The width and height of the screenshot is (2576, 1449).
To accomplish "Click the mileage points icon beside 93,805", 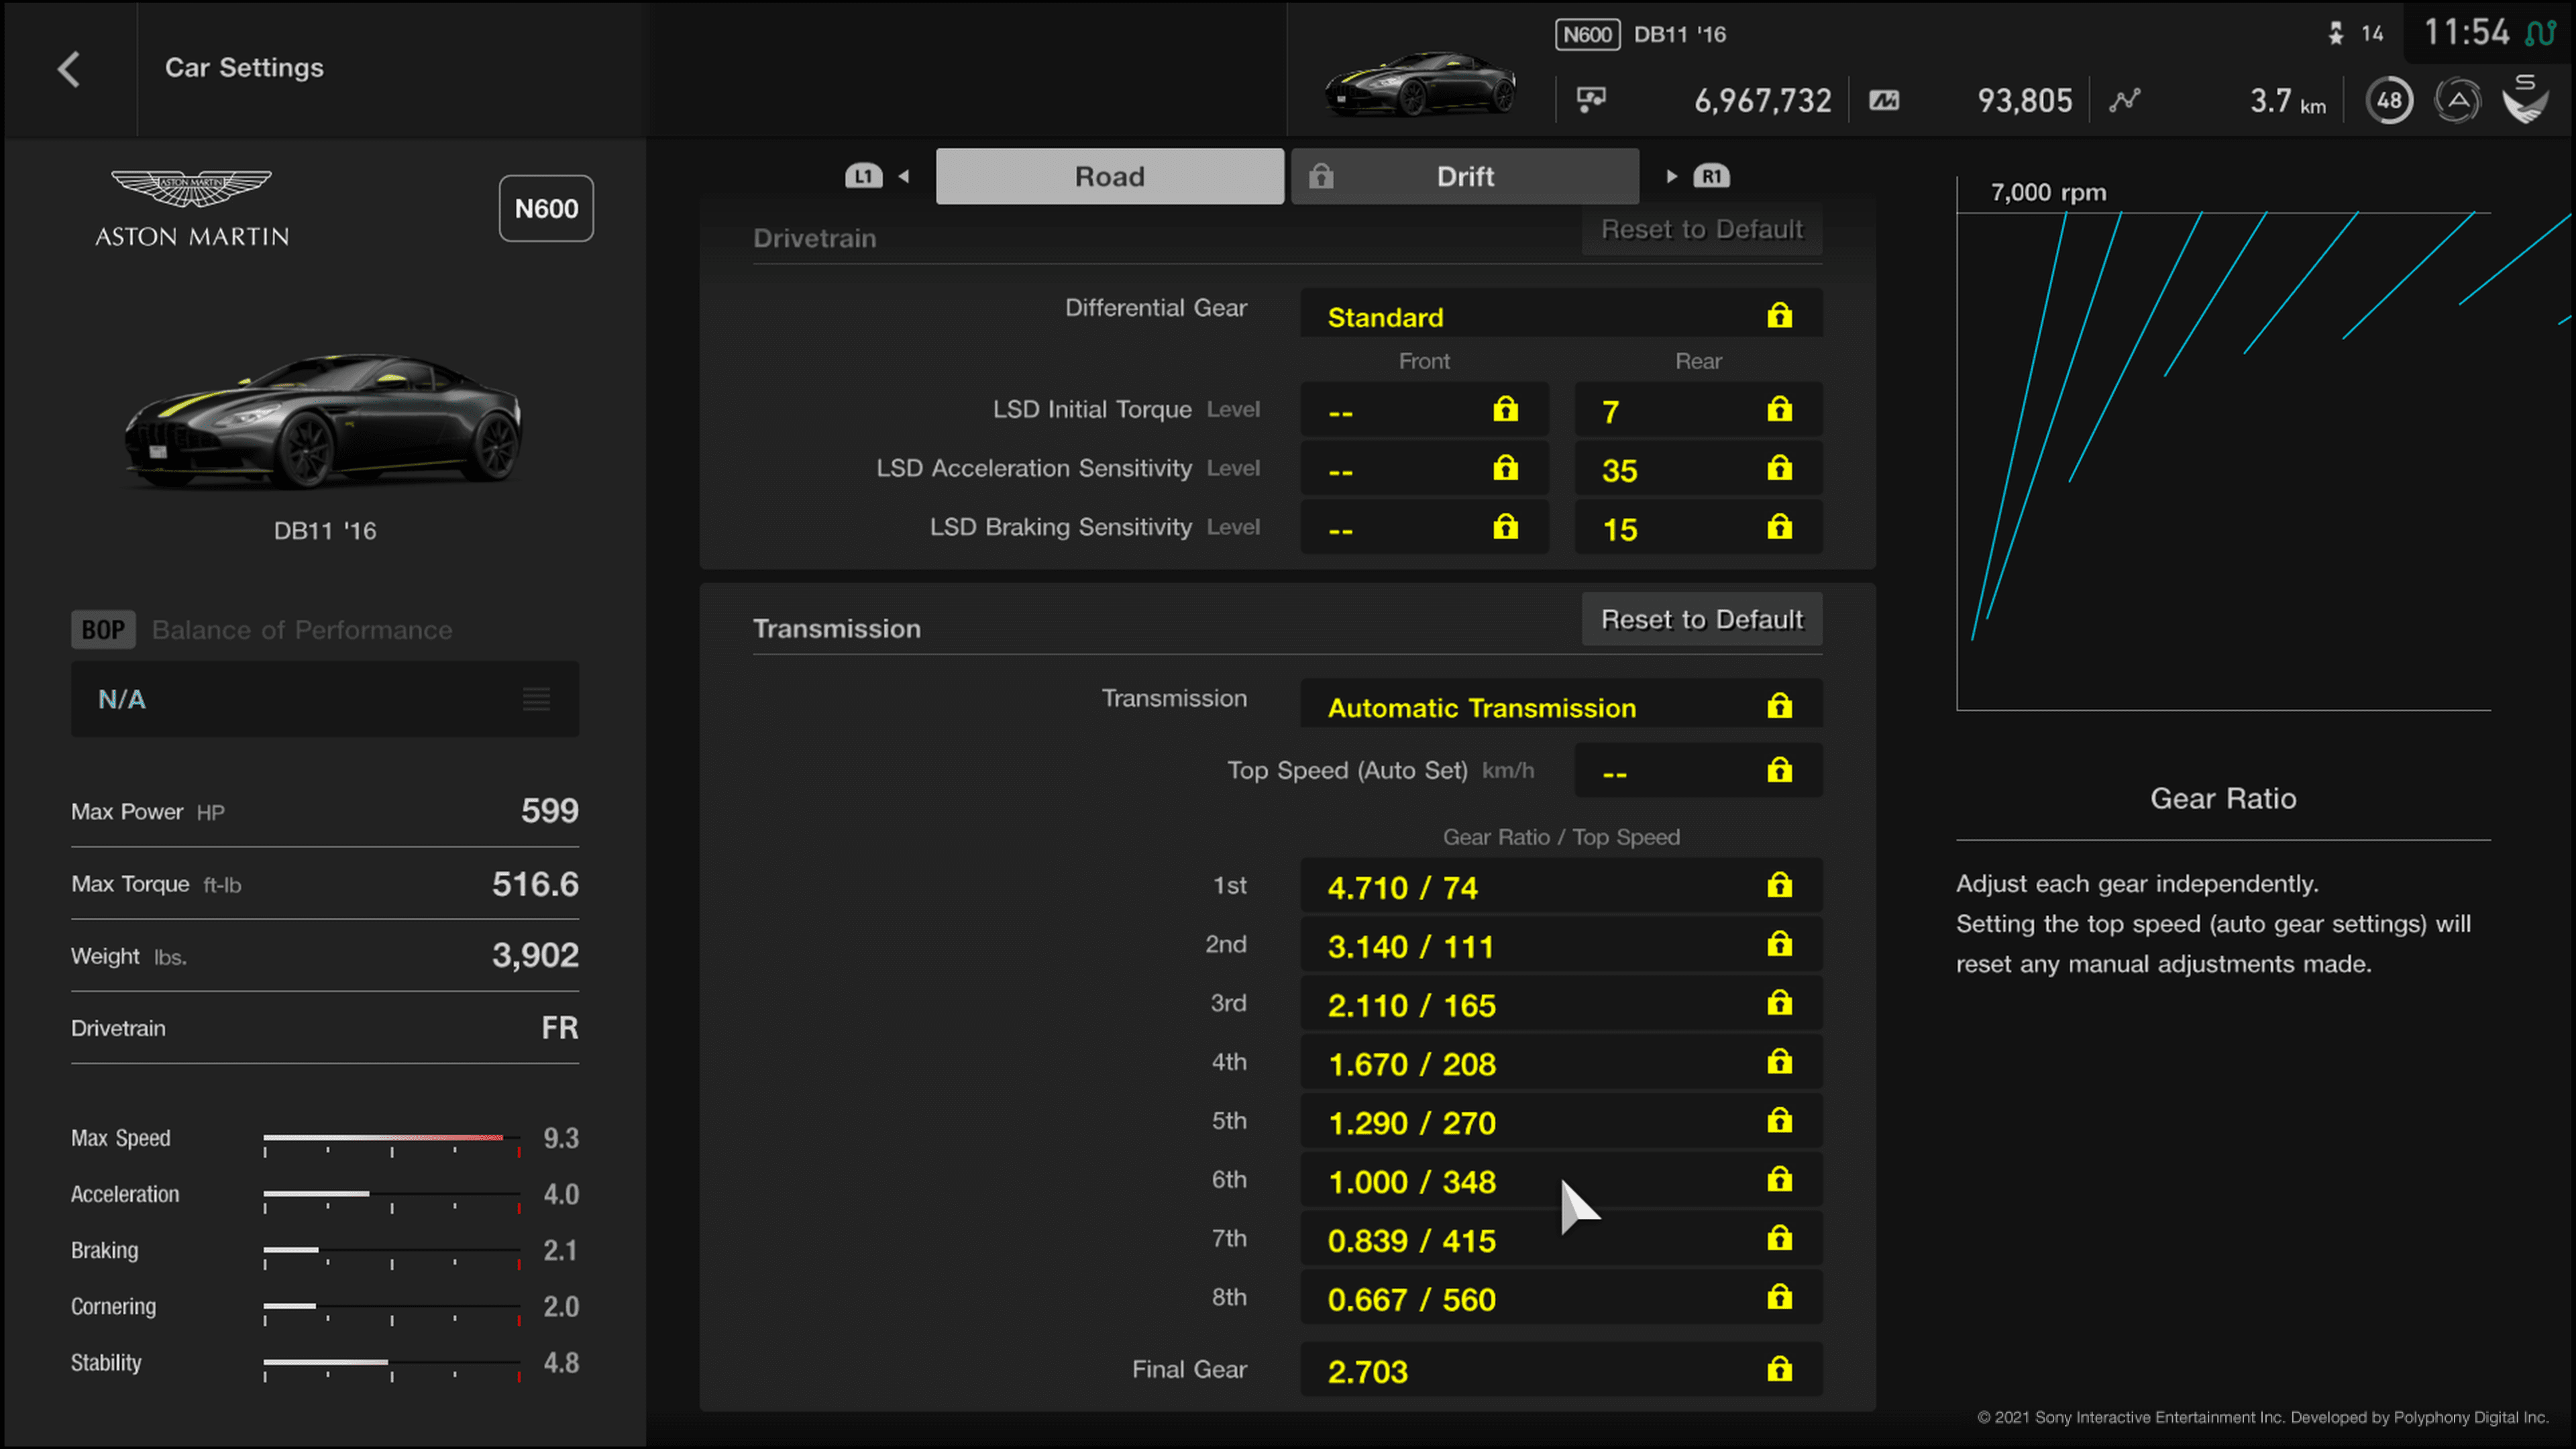I will (1884, 101).
